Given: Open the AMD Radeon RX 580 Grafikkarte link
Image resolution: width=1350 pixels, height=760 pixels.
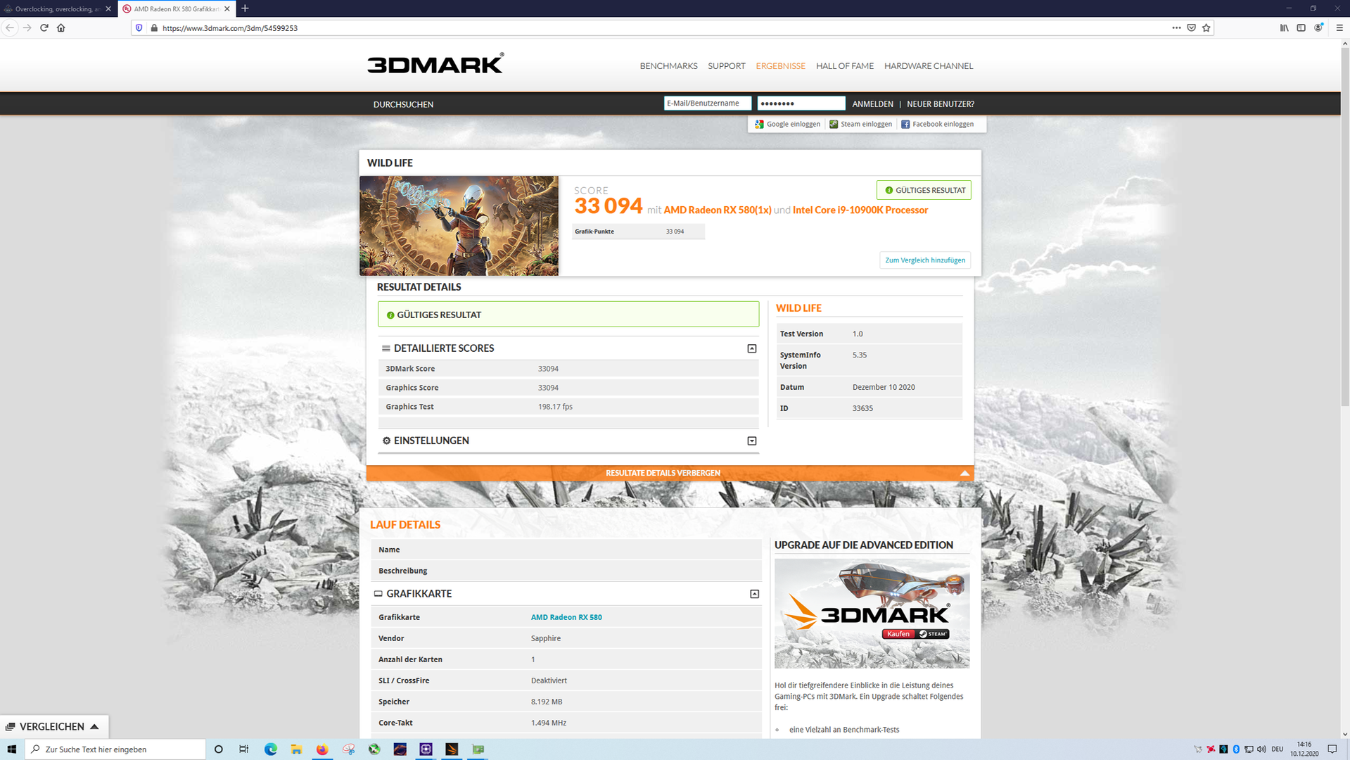Looking at the screenshot, I should [566, 617].
